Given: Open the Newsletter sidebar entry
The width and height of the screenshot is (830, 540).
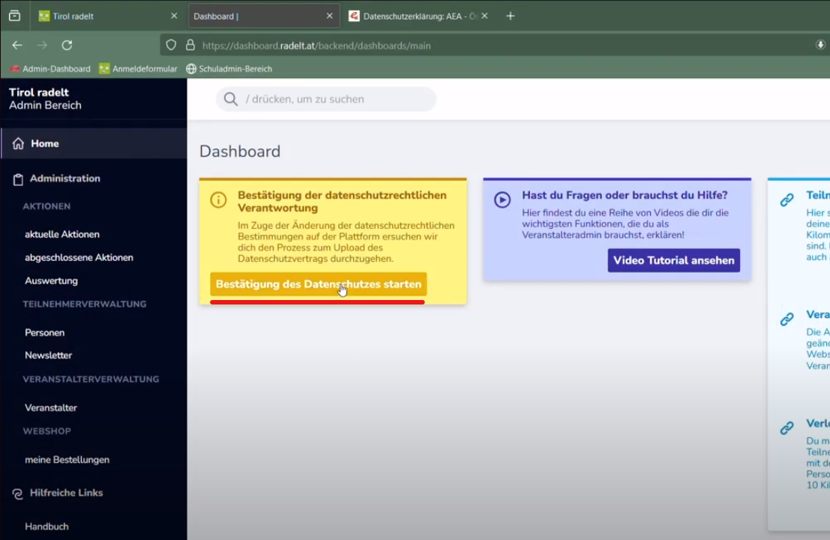Looking at the screenshot, I should click(48, 355).
